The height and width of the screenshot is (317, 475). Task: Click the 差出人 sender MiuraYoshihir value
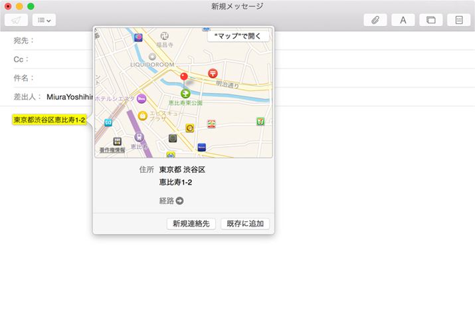pyautogui.click(x=70, y=97)
